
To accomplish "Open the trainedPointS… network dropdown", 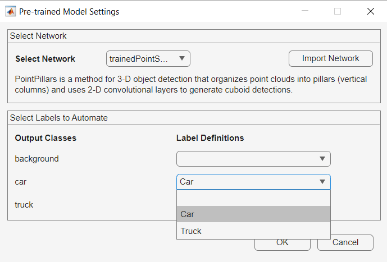I will 148,58.
